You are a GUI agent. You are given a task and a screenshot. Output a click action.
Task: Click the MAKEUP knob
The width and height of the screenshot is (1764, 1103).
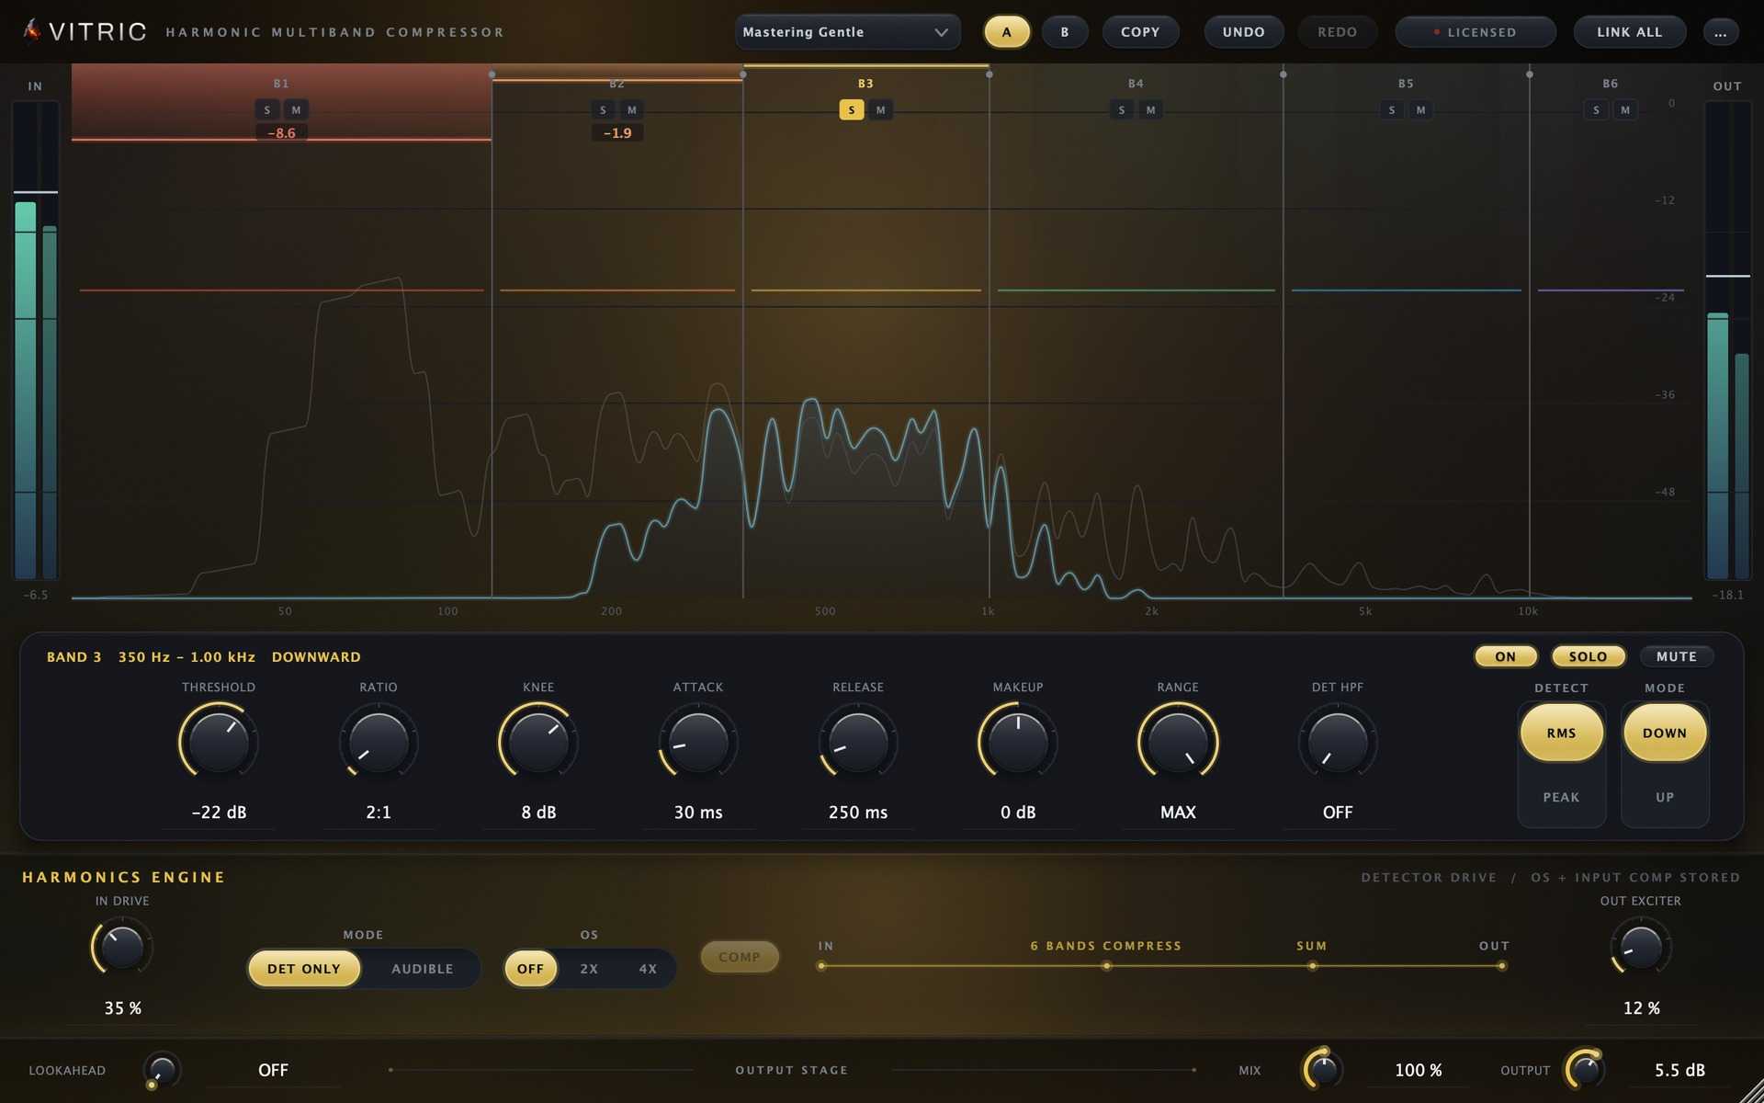(1018, 741)
